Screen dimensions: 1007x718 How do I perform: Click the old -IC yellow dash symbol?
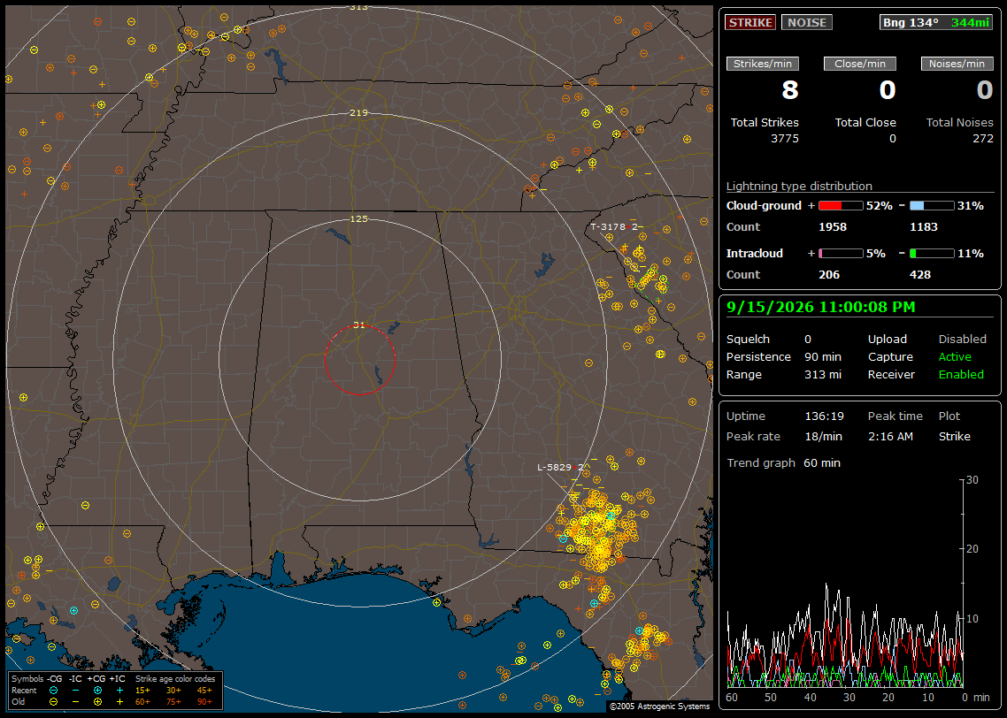[76, 702]
